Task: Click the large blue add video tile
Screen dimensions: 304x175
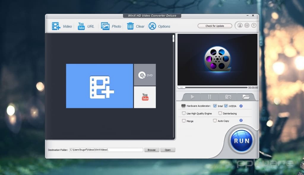Action: [99, 86]
